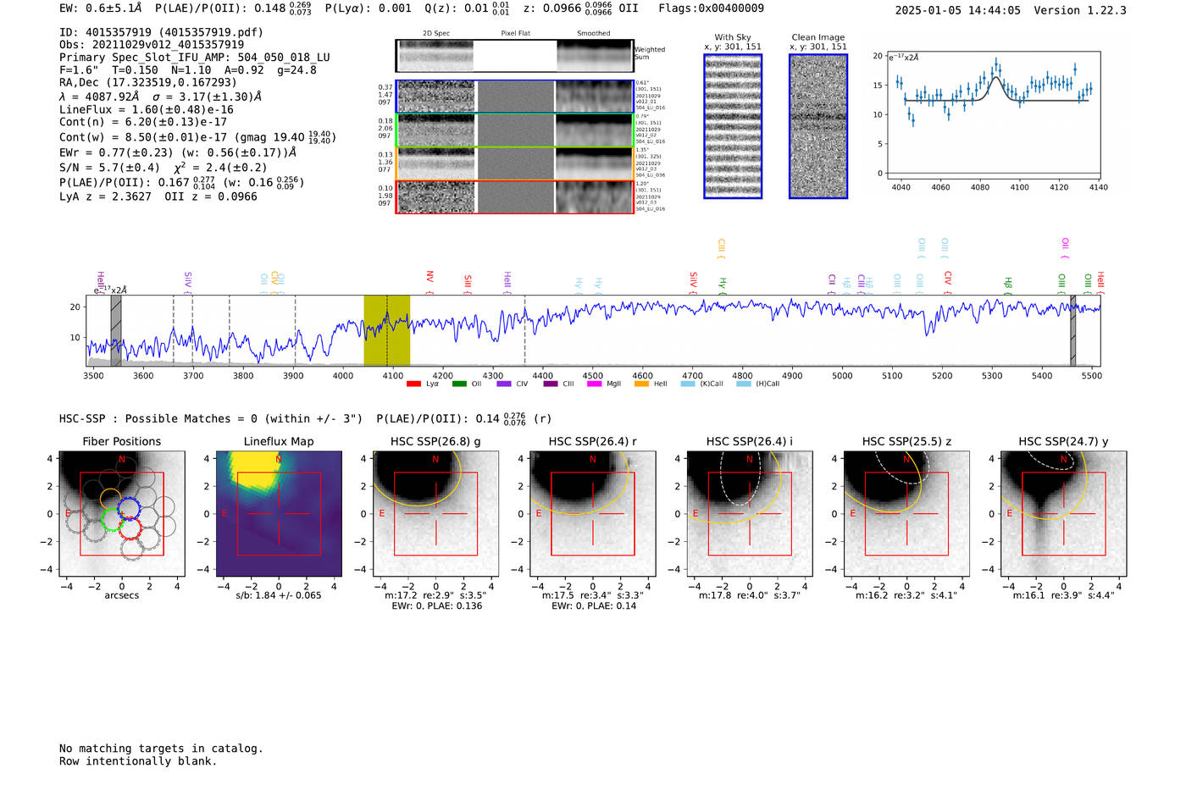Open the Lineflux Map thumbnail
Viewport: 1186px width, 807px height.
279,513
